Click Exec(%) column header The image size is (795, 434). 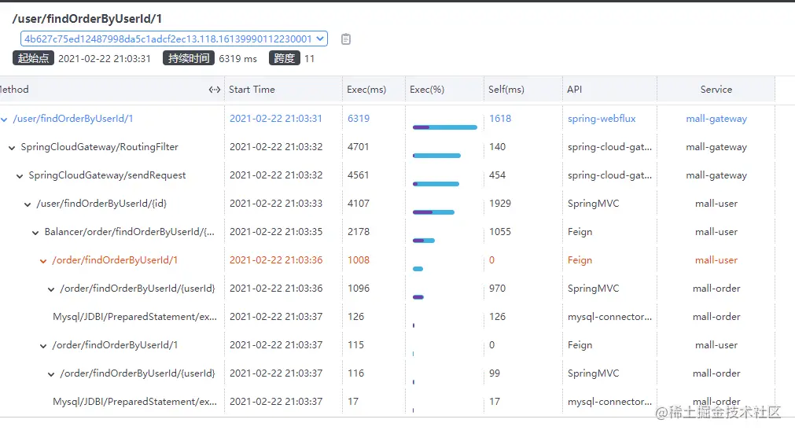[x=427, y=89]
